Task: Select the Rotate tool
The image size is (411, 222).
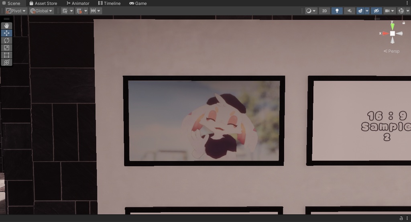Action: 6,41
